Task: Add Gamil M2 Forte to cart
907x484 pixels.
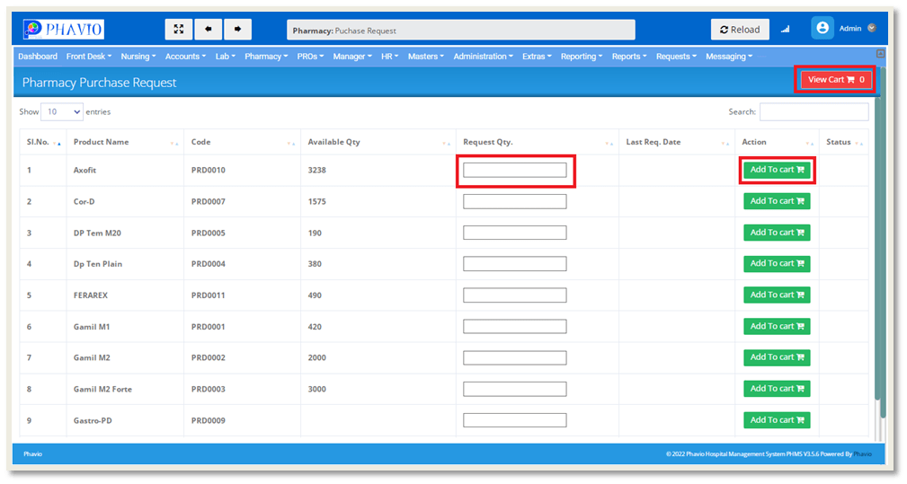Action: pos(777,389)
